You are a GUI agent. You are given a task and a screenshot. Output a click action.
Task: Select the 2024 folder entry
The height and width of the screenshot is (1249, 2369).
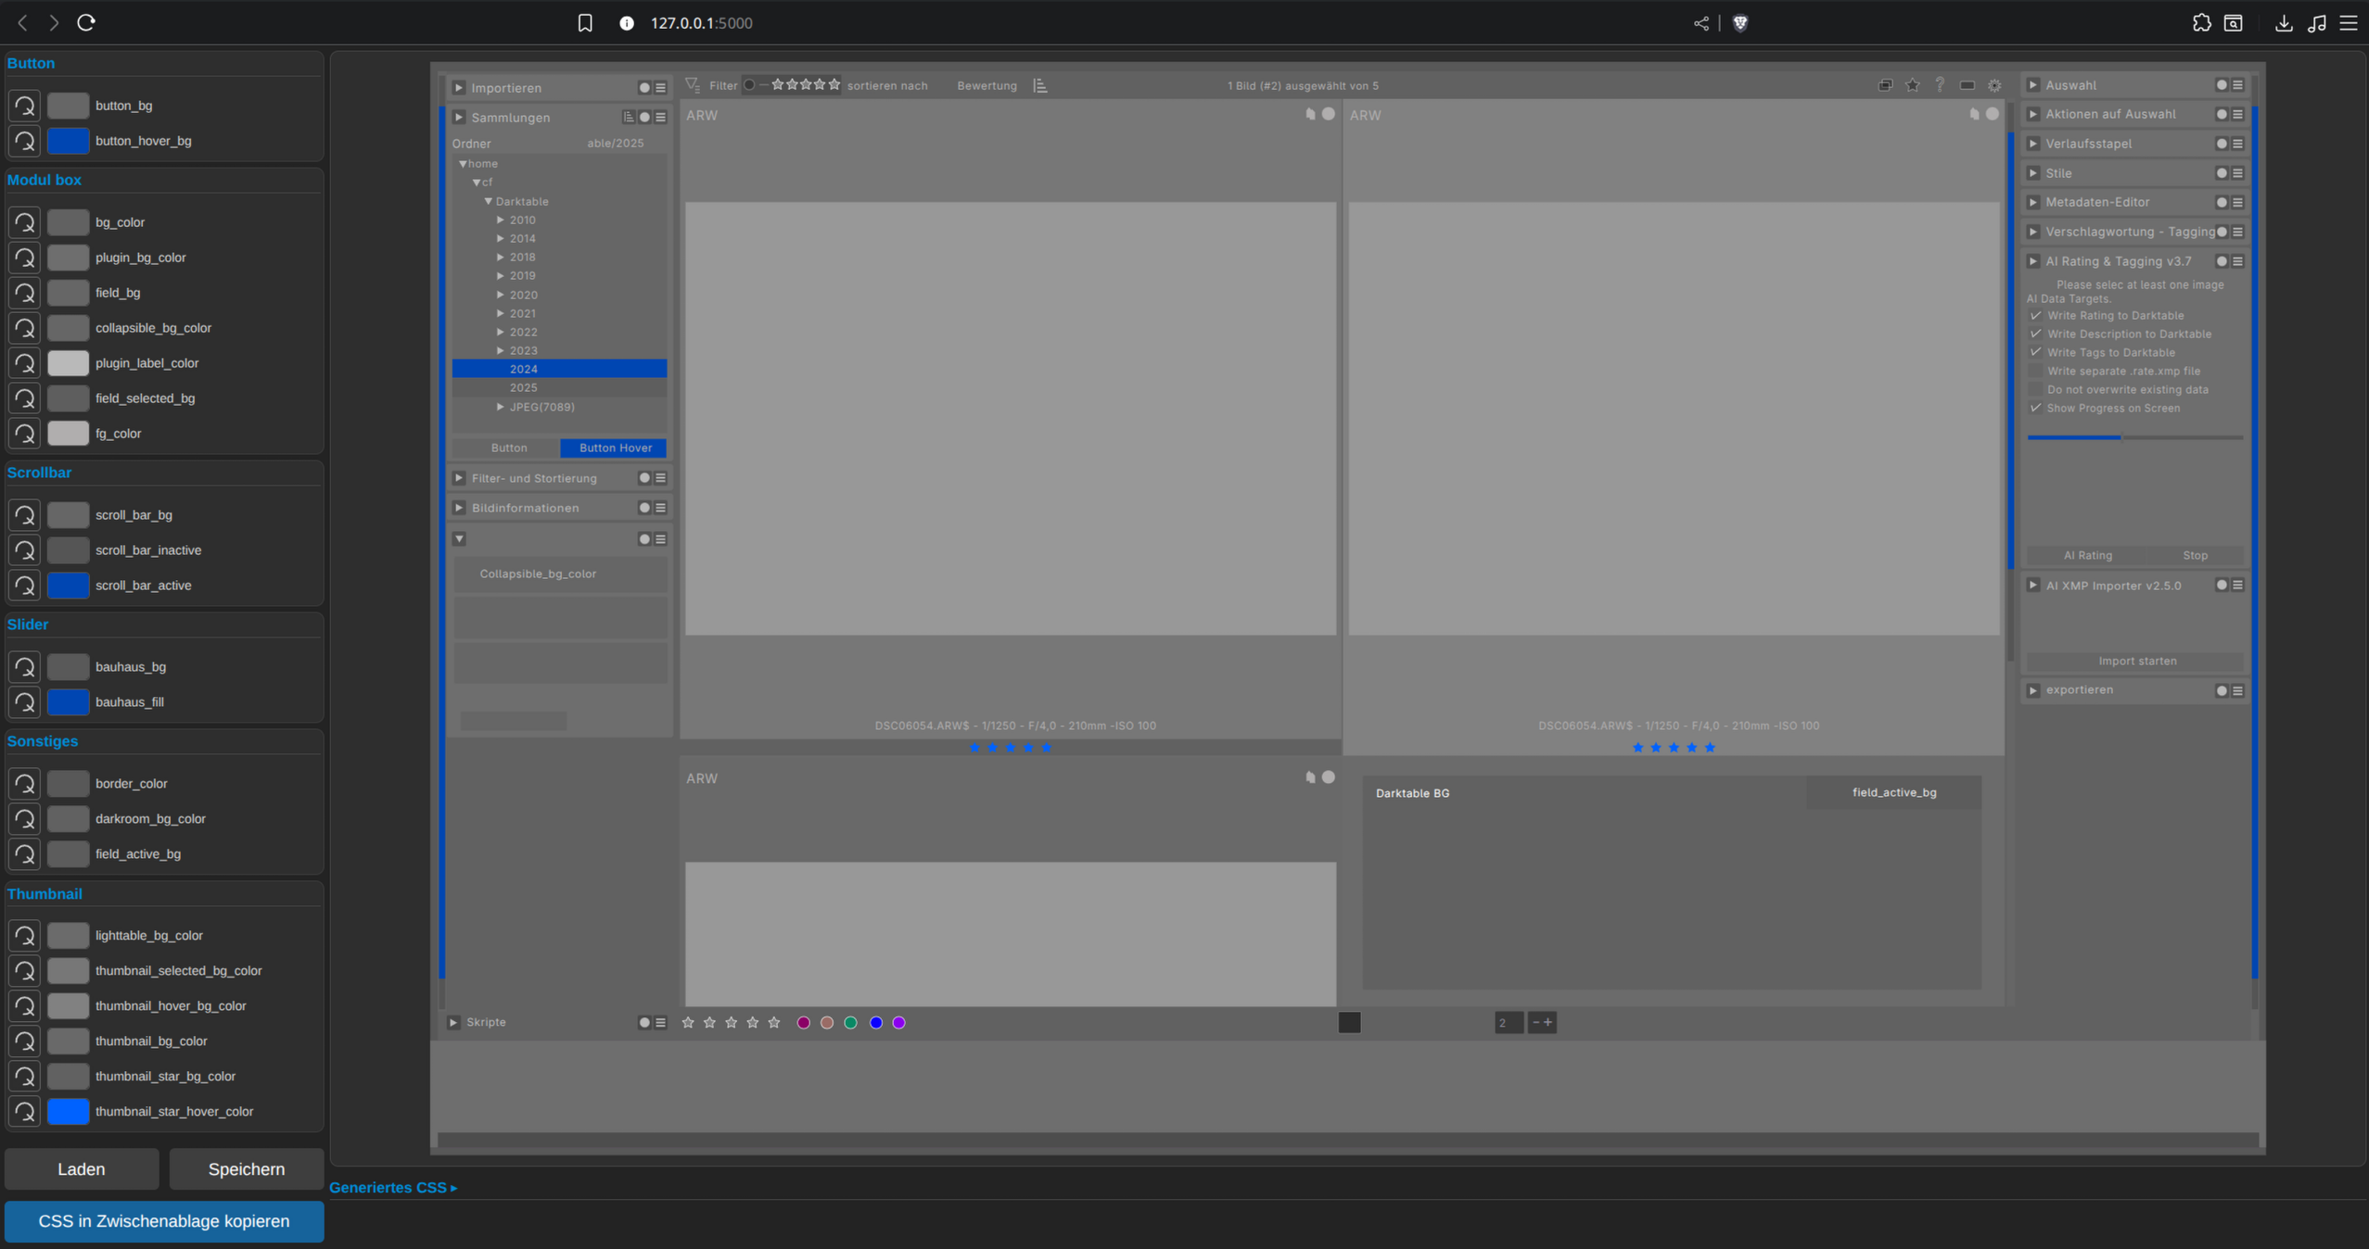pyautogui.click(x=524, y=369)
